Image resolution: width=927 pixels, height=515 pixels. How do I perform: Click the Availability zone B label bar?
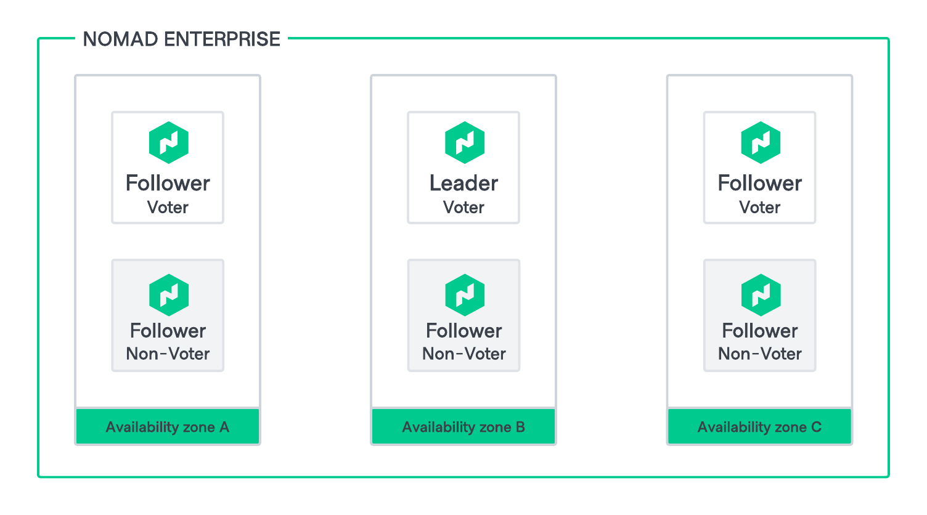(463, 426)
